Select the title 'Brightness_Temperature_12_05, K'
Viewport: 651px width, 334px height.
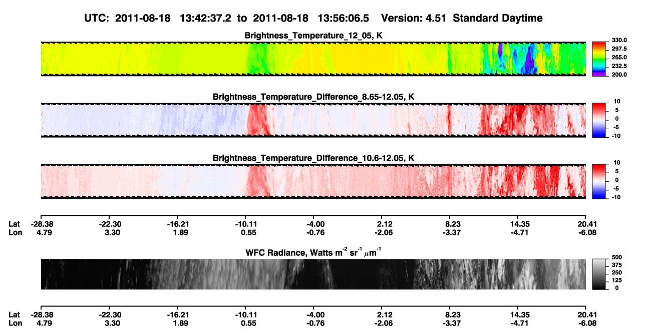313,36
